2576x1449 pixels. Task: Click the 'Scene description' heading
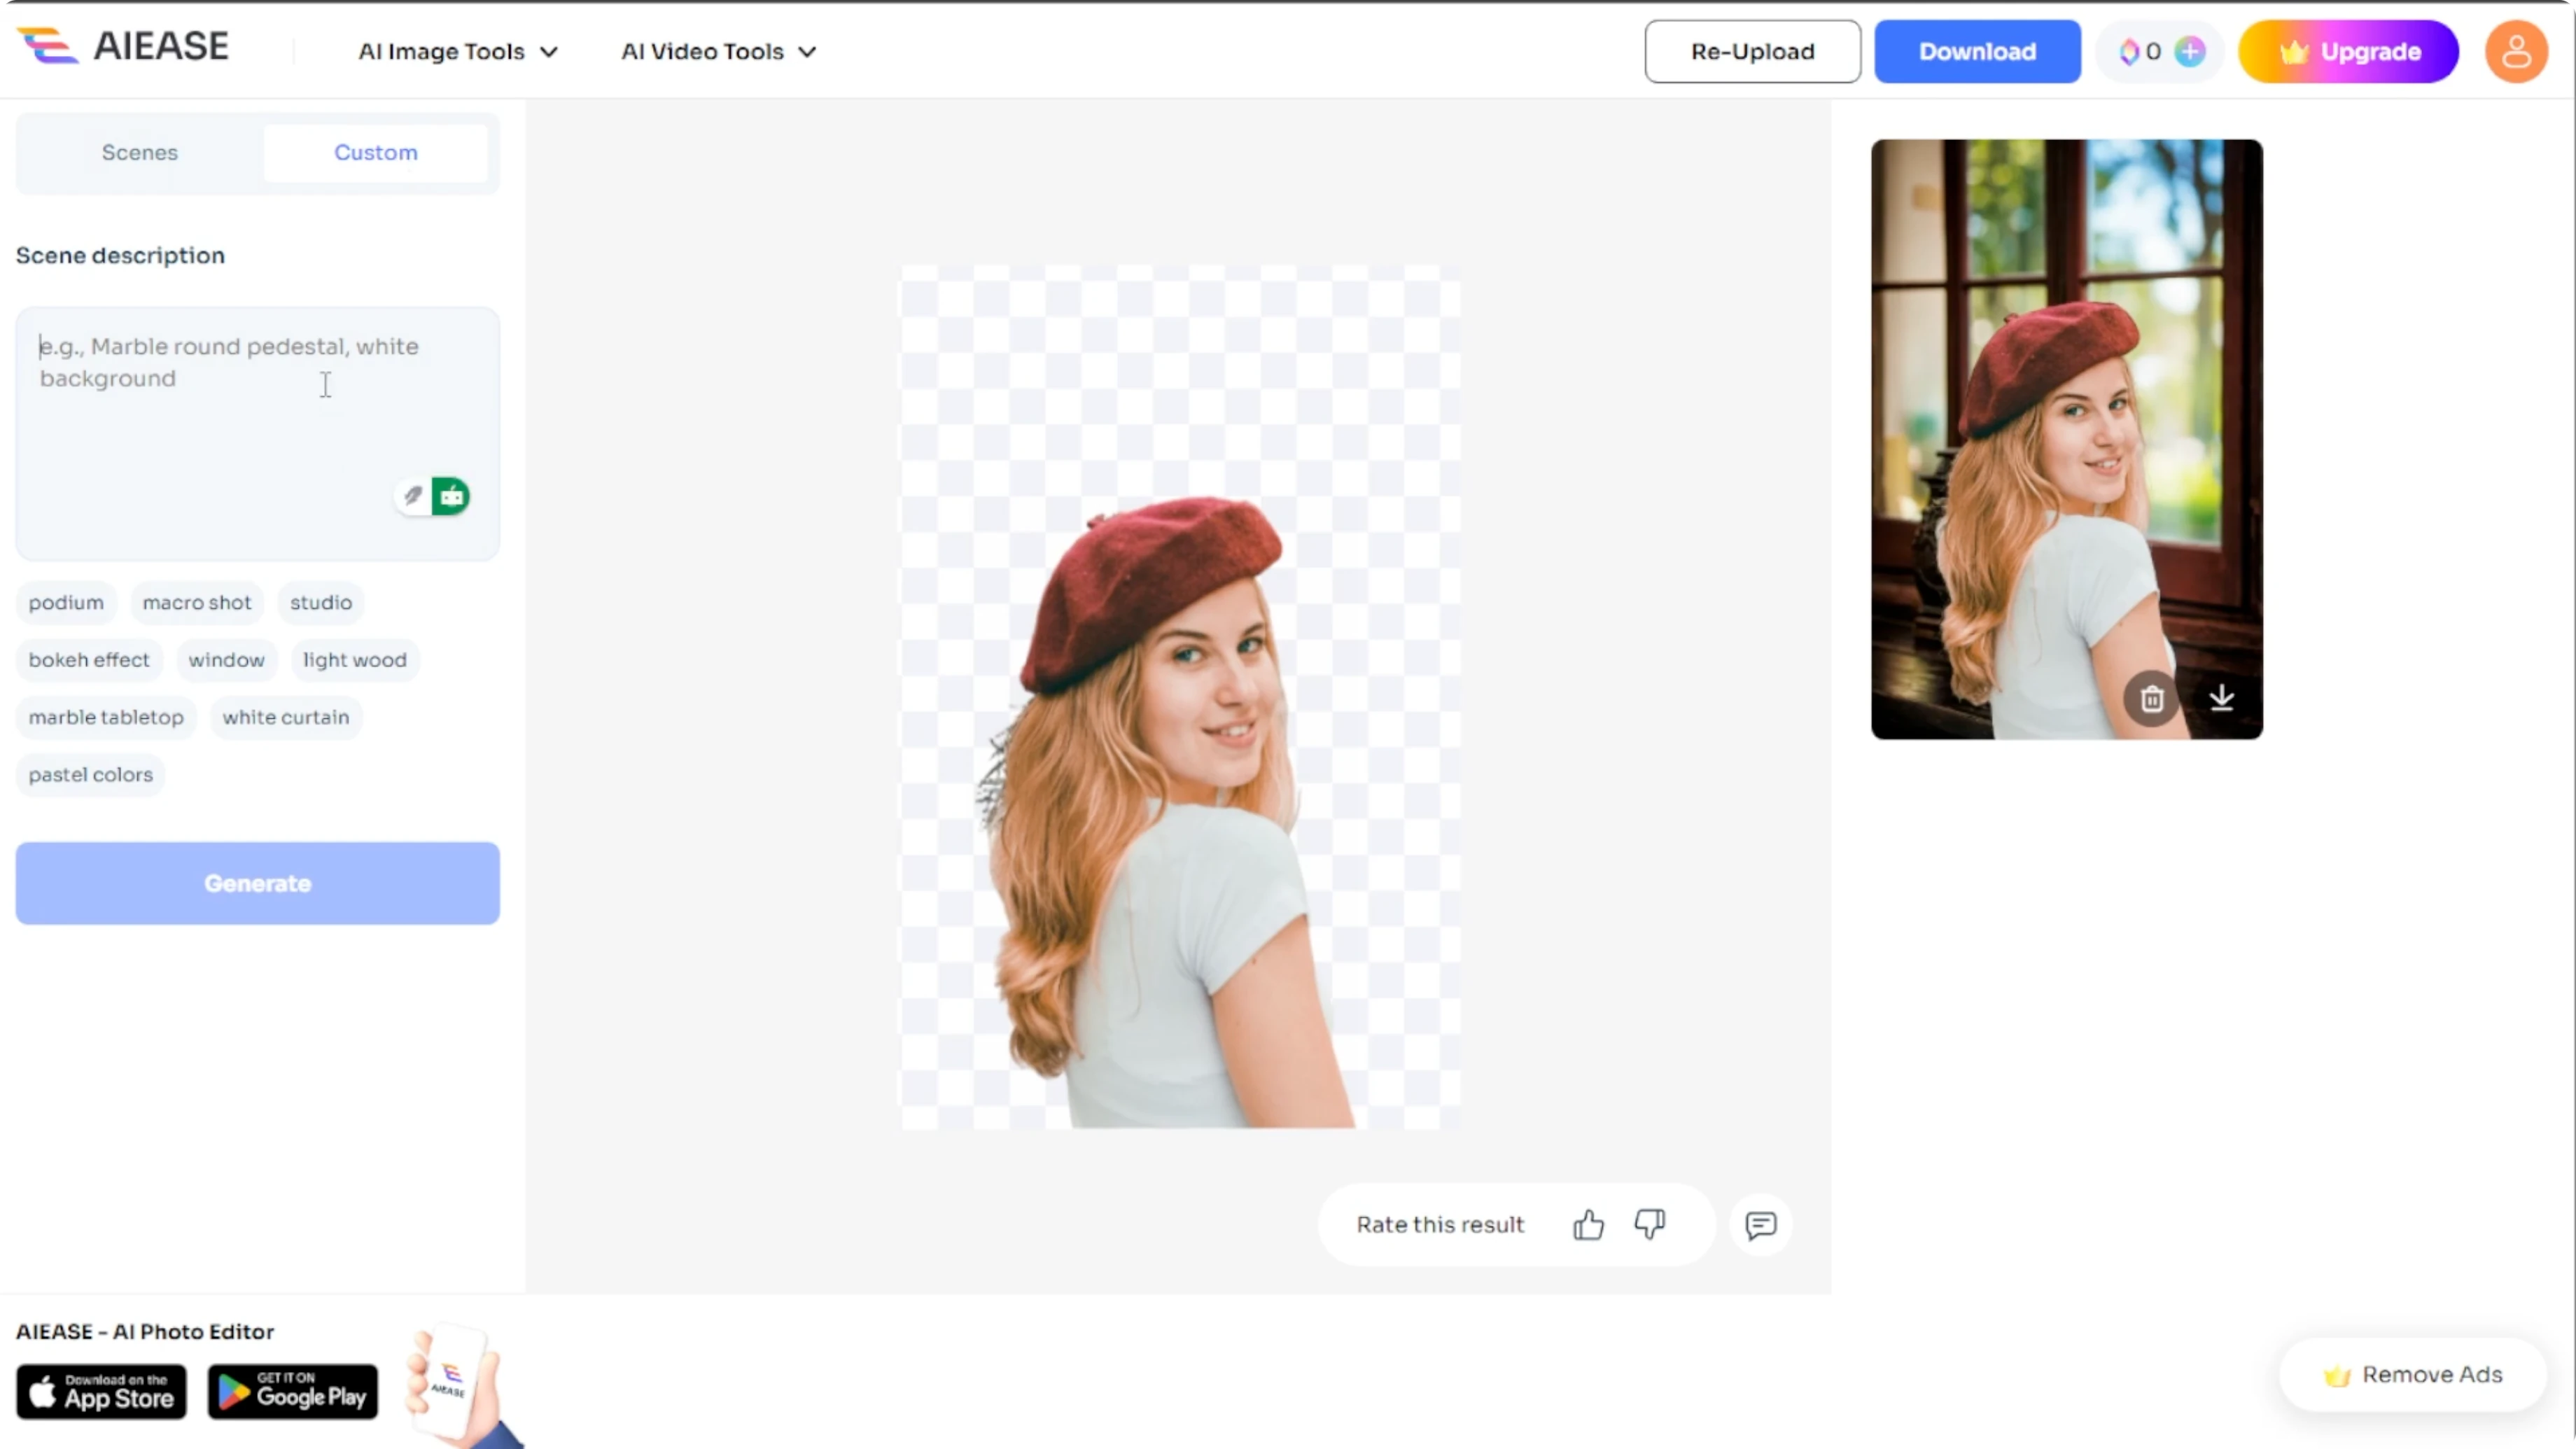click(x=120, y=256)
